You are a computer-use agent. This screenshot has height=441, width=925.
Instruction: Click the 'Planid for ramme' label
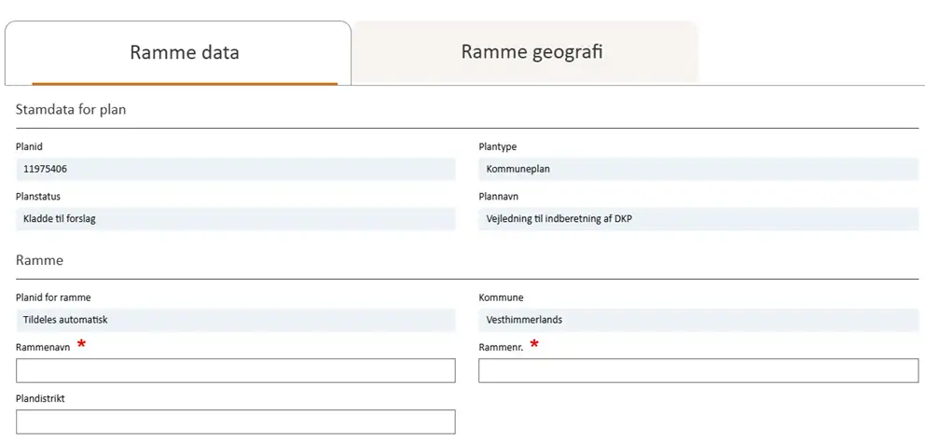pyautogui.click(x=53, y=297)
